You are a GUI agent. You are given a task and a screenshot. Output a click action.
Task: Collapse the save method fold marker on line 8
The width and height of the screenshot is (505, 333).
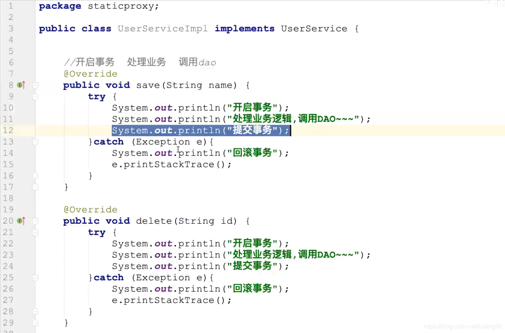[x=35, y=85]
